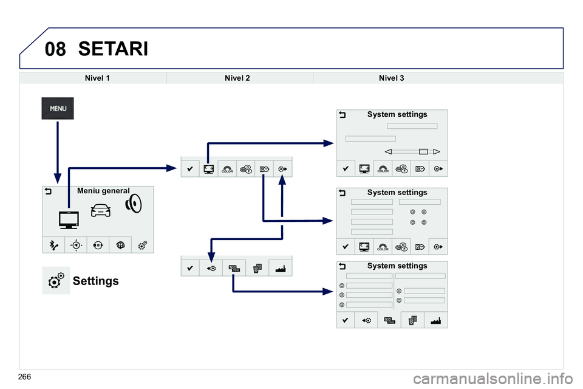Confirm with checkmark in units settings panel
583x389 pixels.
346,320
